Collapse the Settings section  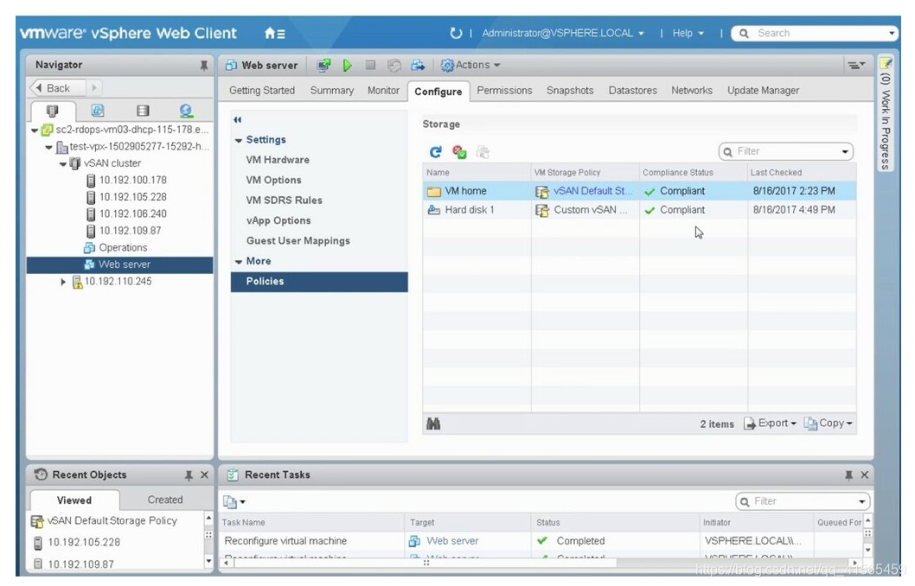[x=238, y=141]
